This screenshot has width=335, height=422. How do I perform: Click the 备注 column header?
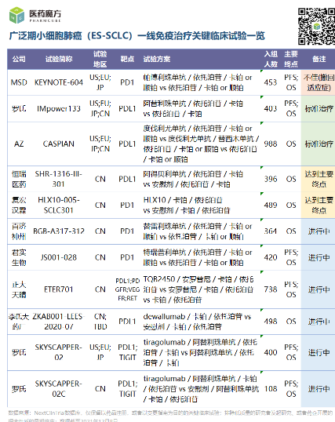point(319,59)
